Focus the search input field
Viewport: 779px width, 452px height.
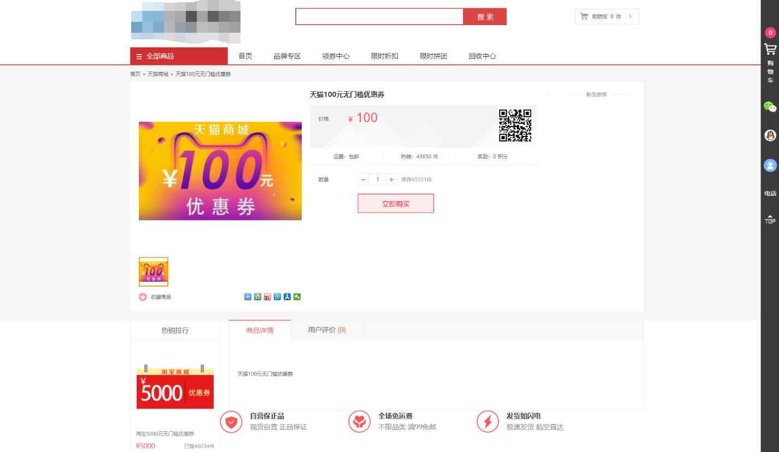(x=379, y=17)
